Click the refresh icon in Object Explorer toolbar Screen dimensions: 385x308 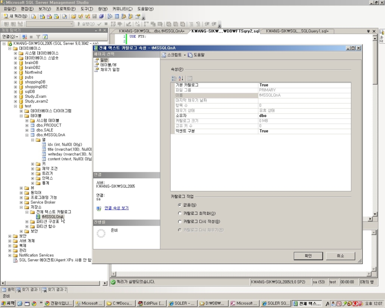pyautogui.click(x=45, y=37)
